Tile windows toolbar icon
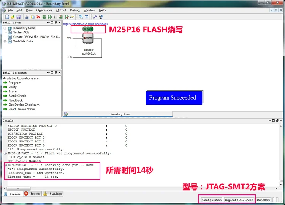 (x=87, y=17)
